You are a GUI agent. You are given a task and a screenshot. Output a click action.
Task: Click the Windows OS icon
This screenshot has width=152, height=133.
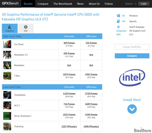pos(119,16)
